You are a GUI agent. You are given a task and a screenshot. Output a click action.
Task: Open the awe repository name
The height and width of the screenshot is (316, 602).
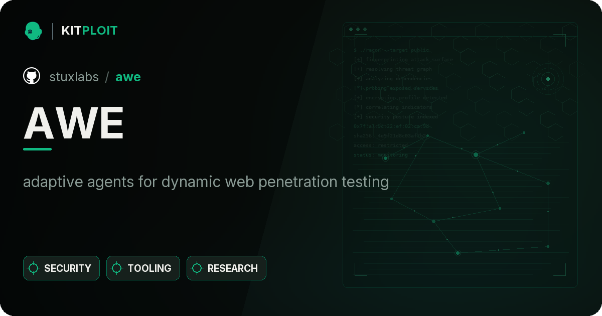pyautogui.click(x=128, y=77)
